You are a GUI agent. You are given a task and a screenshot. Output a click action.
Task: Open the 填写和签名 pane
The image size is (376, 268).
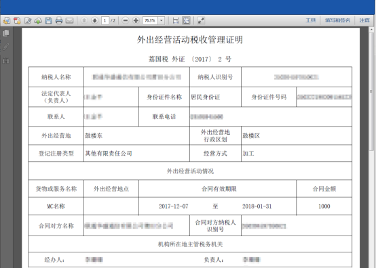pyautogui.click(x=337, y=20)
